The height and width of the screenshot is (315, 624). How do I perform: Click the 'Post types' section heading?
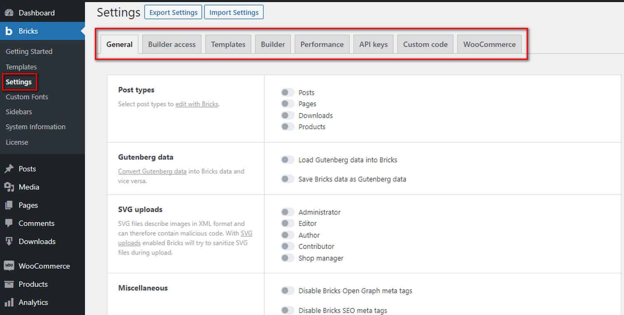click(x=136, y=90)
